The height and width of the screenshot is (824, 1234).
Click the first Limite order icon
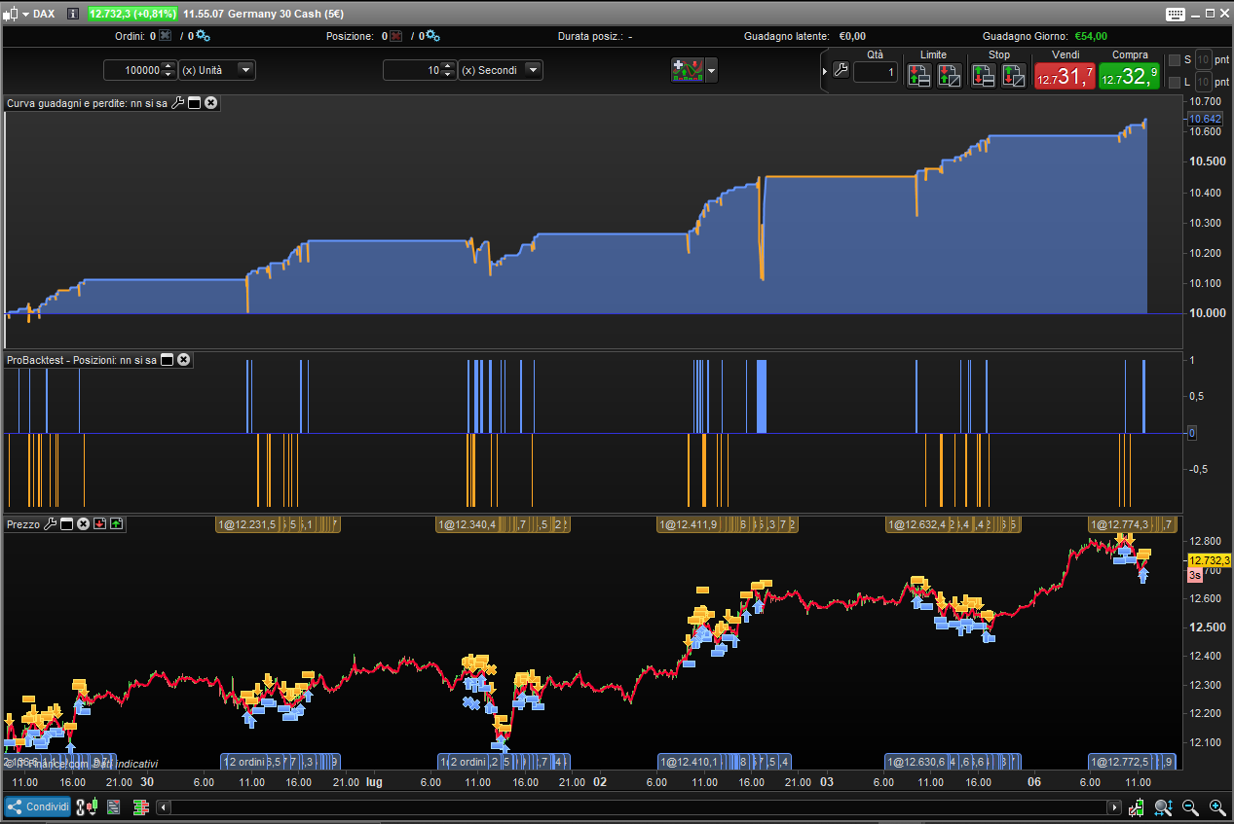[918, 75]
